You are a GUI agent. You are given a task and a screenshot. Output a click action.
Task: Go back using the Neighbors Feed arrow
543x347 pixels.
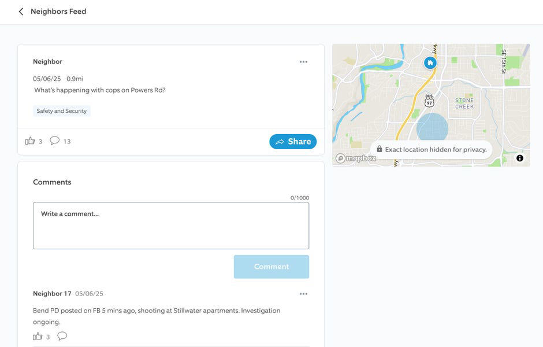coord(21,12)
